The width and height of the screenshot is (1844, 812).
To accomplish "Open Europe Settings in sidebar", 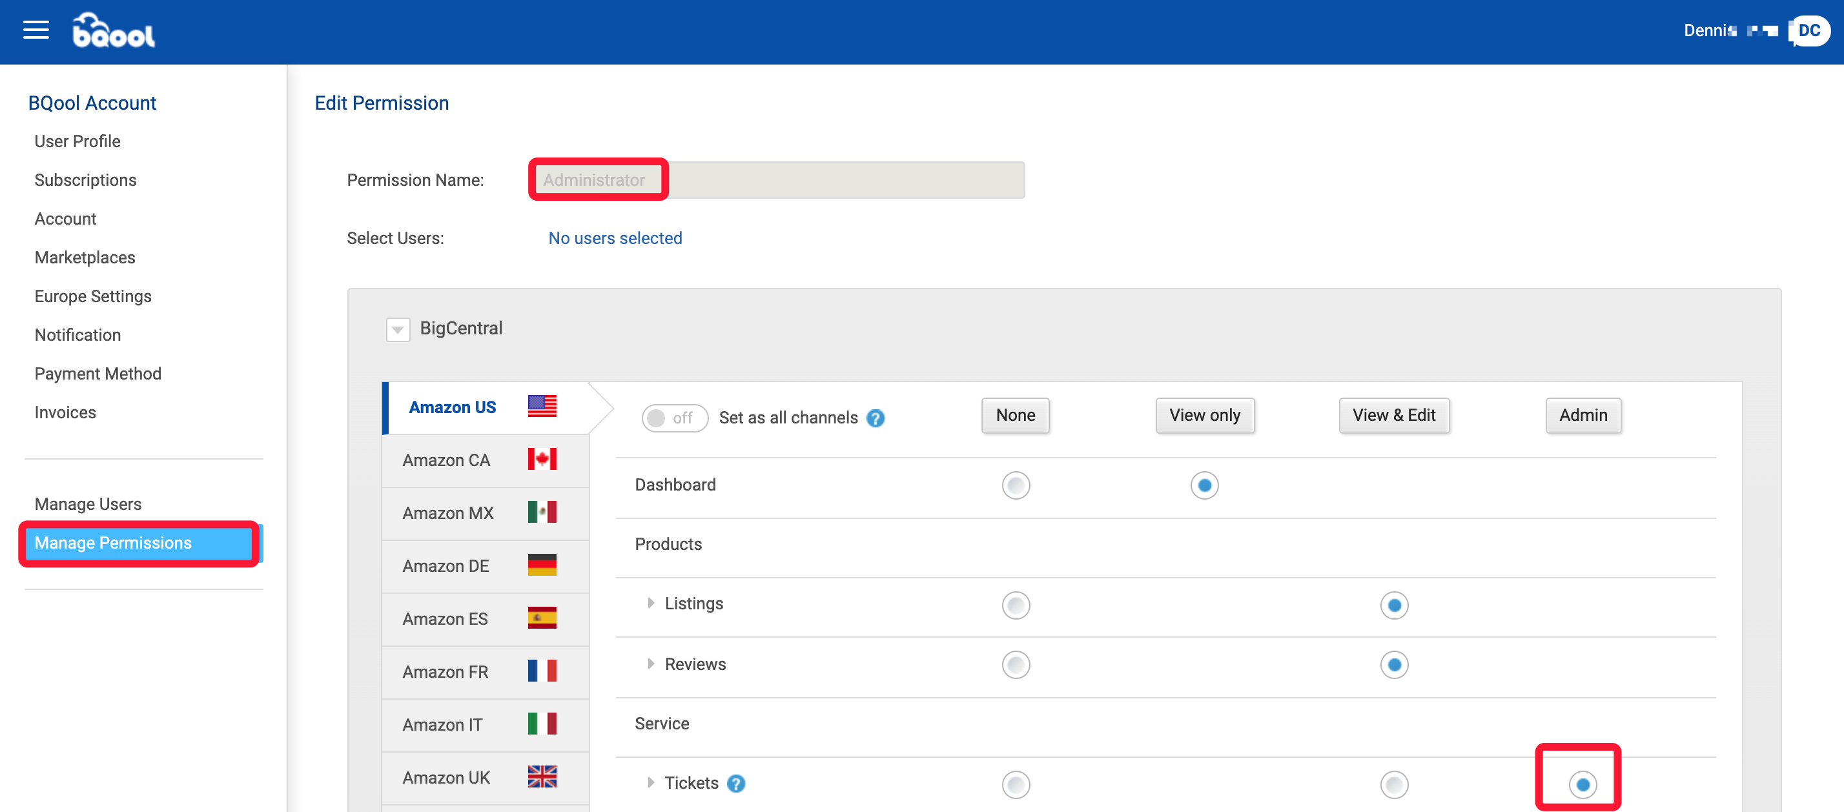I will pyautogui.click(x=93, y=296).
